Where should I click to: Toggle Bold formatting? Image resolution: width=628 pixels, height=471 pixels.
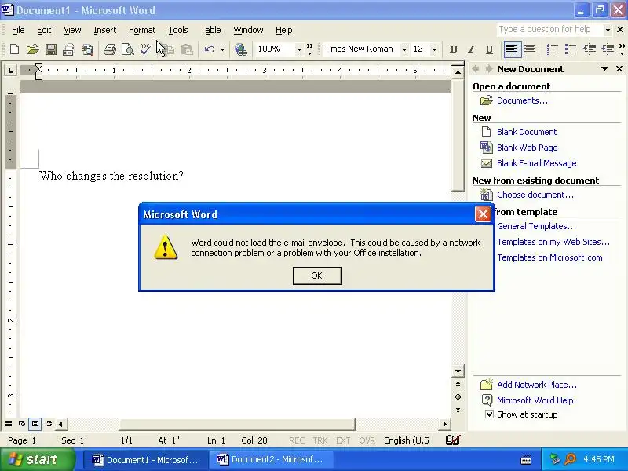454,49
